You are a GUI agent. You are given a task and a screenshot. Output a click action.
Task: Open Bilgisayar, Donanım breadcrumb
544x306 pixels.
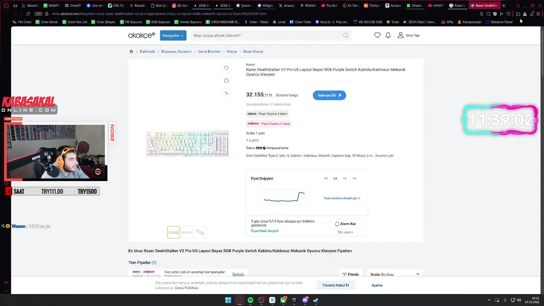click(176, 51)
